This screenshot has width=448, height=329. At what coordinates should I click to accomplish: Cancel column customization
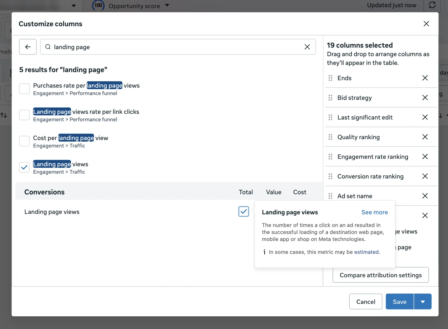pyautogui.click(x=366, y=302)
